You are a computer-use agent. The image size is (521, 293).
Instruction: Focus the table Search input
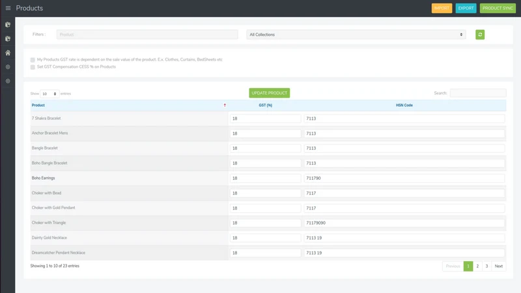point(478,93)
